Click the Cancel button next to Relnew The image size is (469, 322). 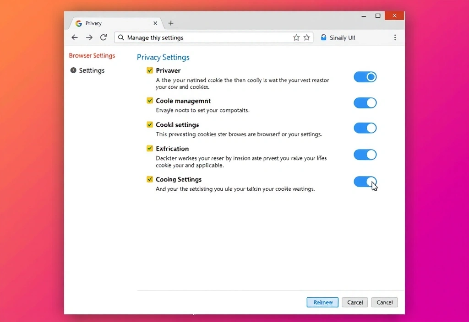[x=355, y=302]
